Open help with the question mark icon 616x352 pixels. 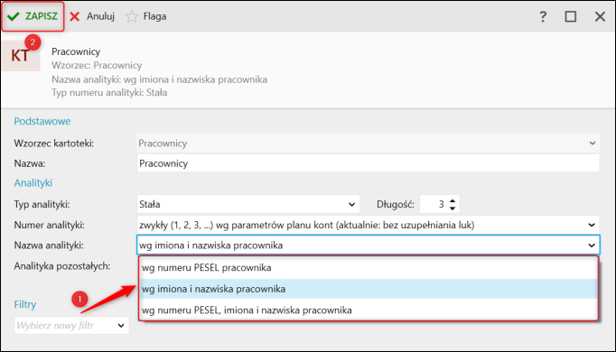click(543, 16)
